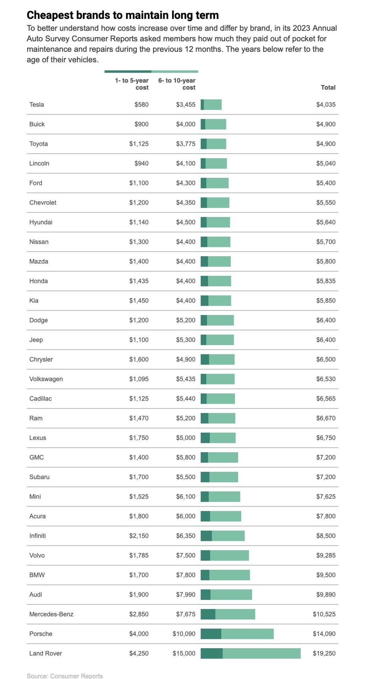This screenshot has height=679, width=372.
Task: Click the Hyundai brand name
Action: click(x=41, y=222)
